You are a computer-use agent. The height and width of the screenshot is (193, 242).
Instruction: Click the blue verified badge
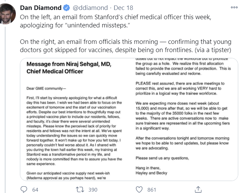coord(66,8)
